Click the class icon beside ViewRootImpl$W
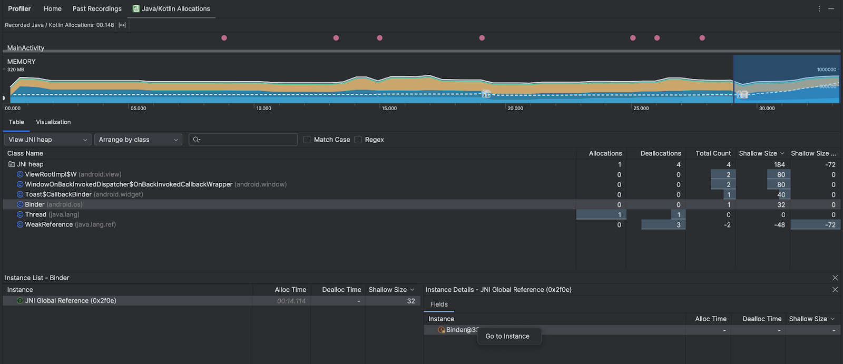 click(20, 174)
